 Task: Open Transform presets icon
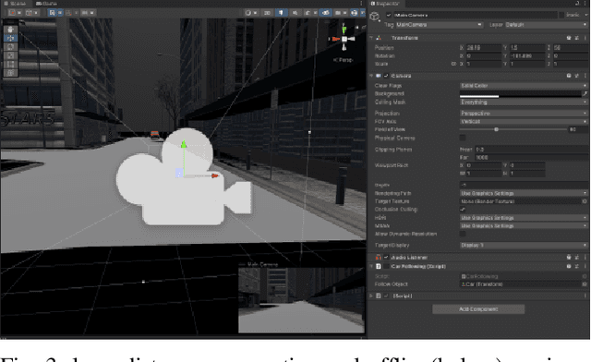coord(577,38)
